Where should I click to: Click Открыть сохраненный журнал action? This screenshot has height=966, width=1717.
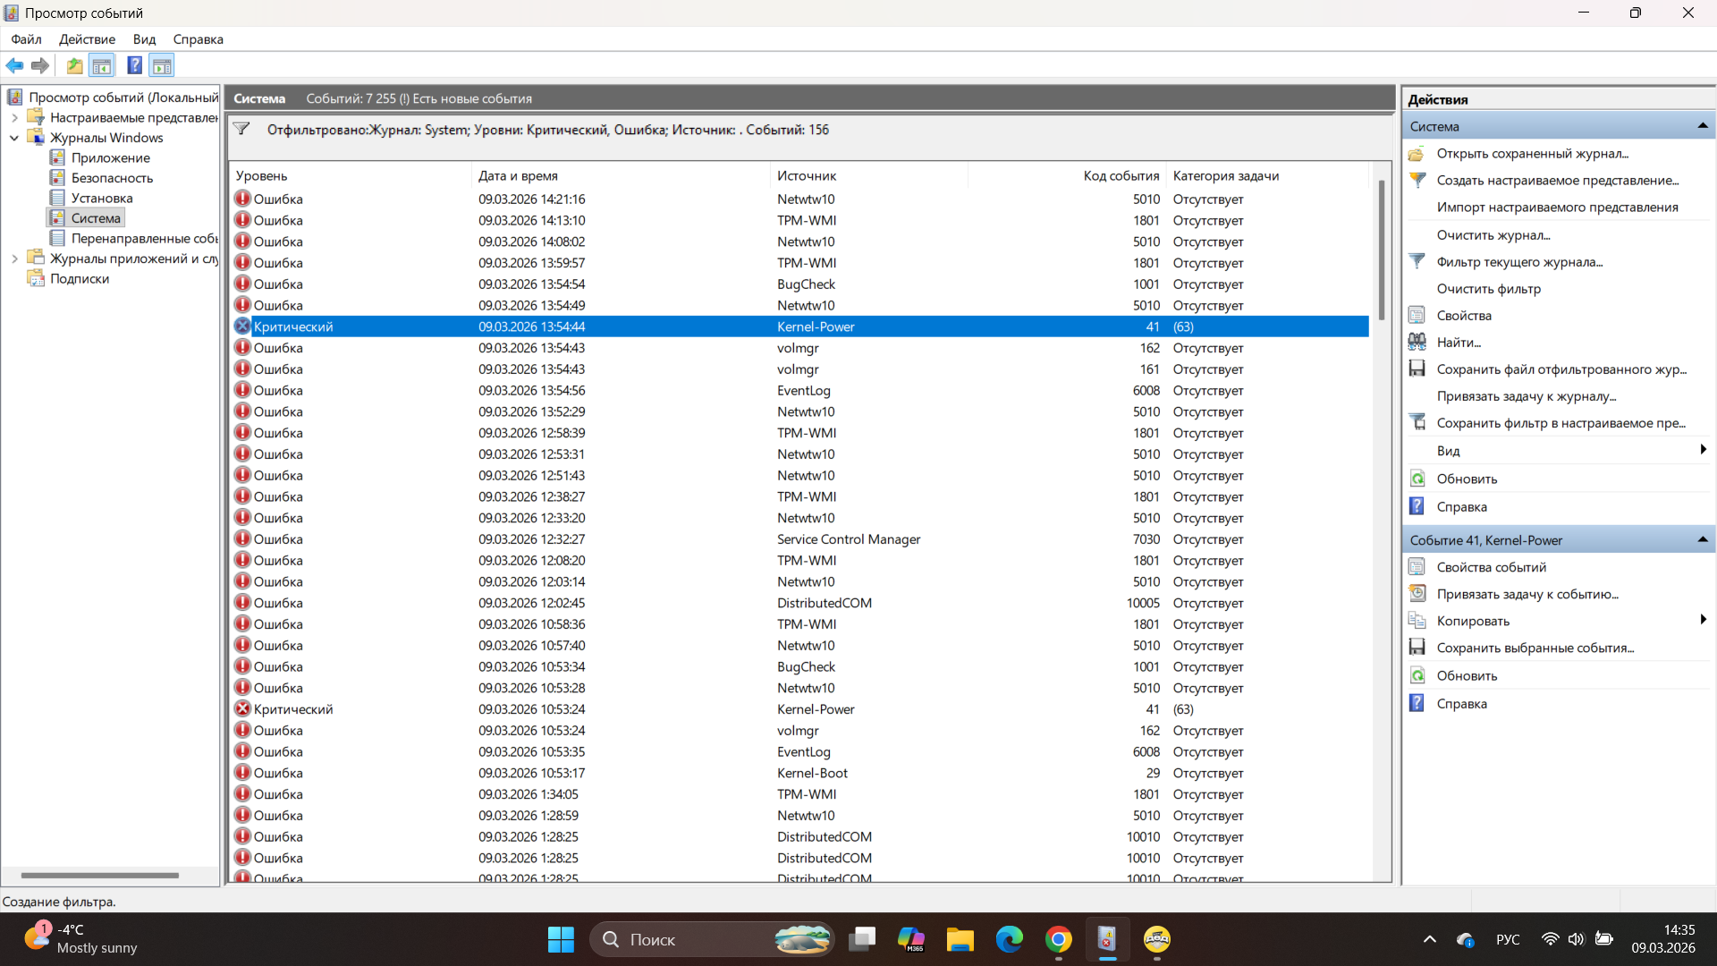tap(1532, 153)
